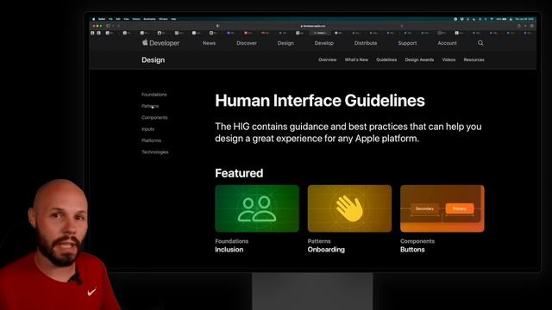The image size is (552, 310).
Task: Open the orange Buttons featured card image
Action: coord(442,208)
